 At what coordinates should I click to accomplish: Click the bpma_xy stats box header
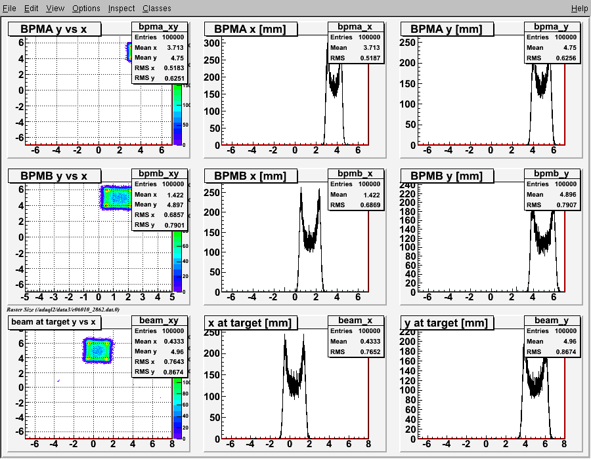pyautogui.click(x=159, y=27)
